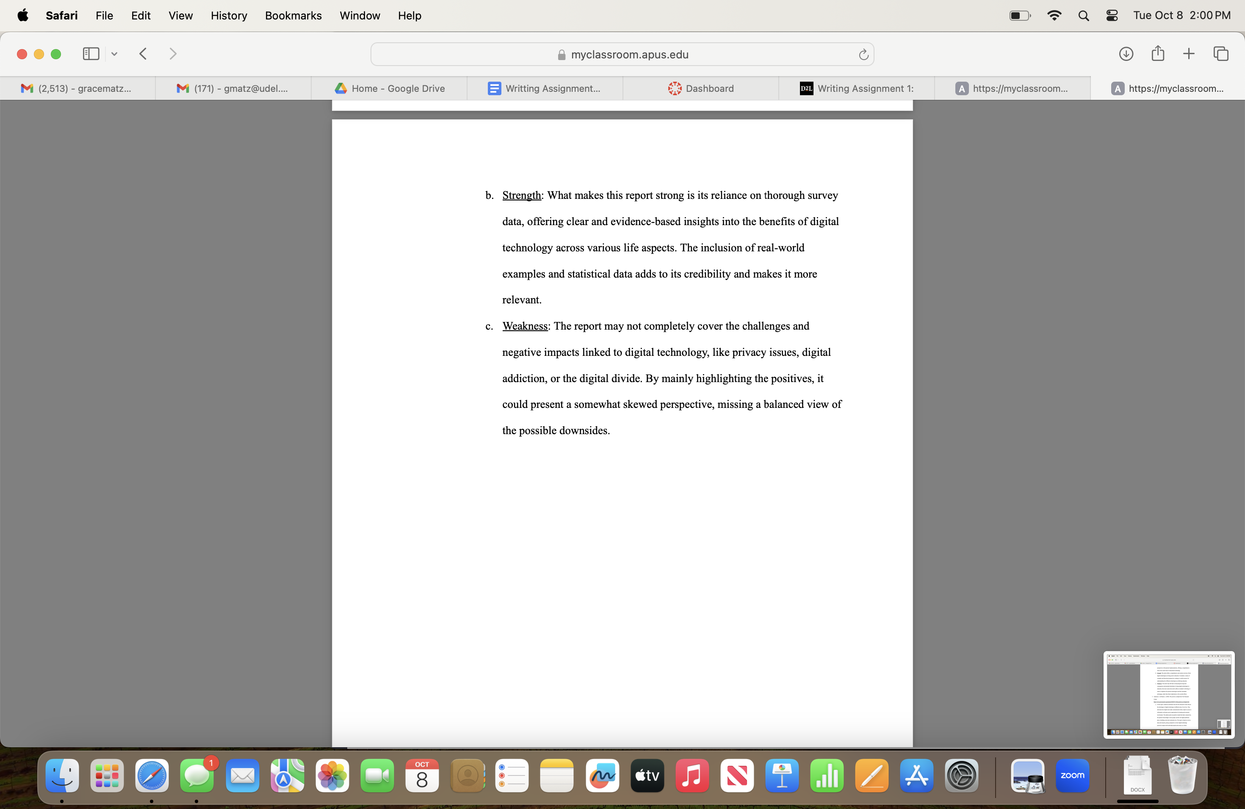Viewport: 1245px width, 809px height.
Task: Open the App Store from the Dock
Action: pyautogui.click(x=916, y=776)
